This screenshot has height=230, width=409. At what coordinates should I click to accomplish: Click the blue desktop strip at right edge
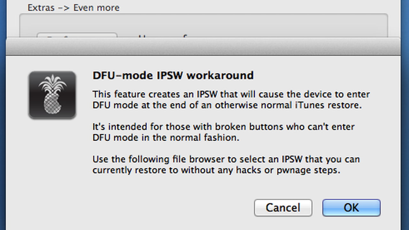(405, 115)
